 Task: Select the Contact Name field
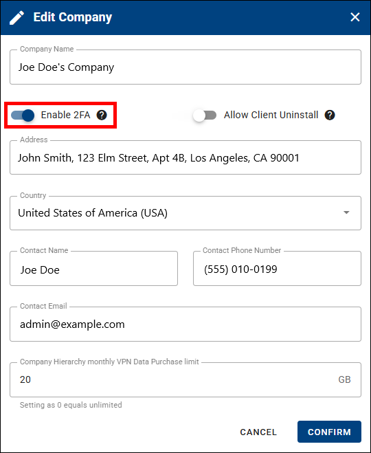click(94, 268)
